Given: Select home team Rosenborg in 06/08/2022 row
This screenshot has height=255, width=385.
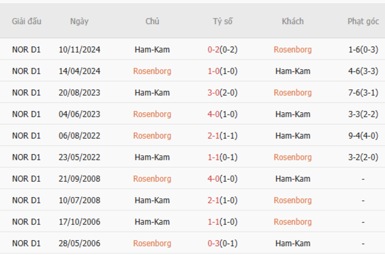Looking at the screenshot, I should pos(152,136).
